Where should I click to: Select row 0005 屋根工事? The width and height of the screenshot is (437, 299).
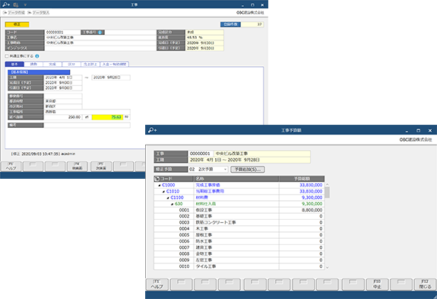(x=239, y=235)
